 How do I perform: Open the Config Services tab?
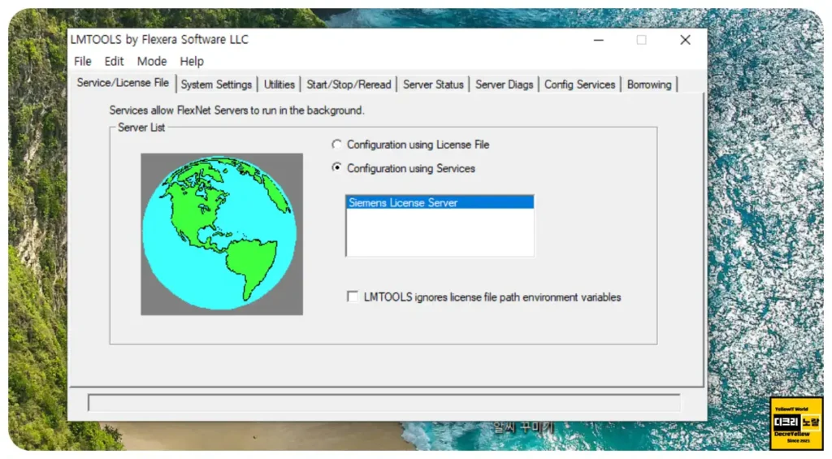pos(579,84)
